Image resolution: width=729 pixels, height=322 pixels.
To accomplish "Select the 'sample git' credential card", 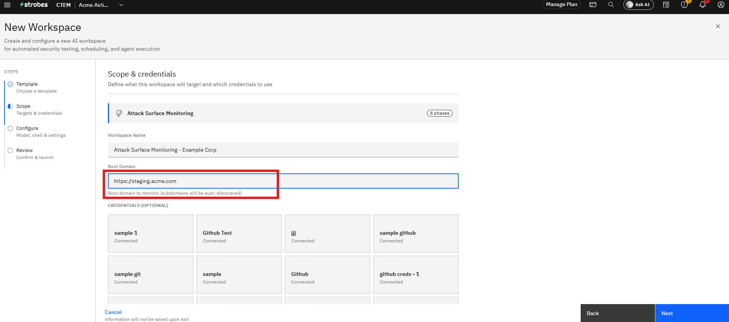I will click(151, 275).
